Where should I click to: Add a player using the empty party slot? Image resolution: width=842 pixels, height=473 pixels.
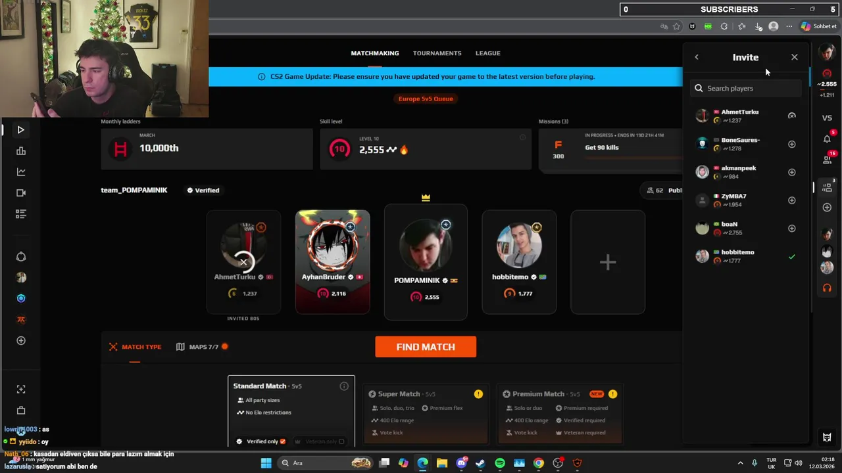608,262
